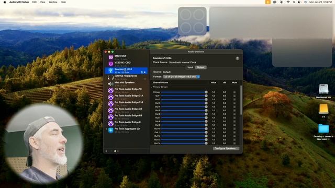Mute the Out 7 channel
The width and height of the screenshot is (335, 188).
pyautogui.click(x=234, y=118)
